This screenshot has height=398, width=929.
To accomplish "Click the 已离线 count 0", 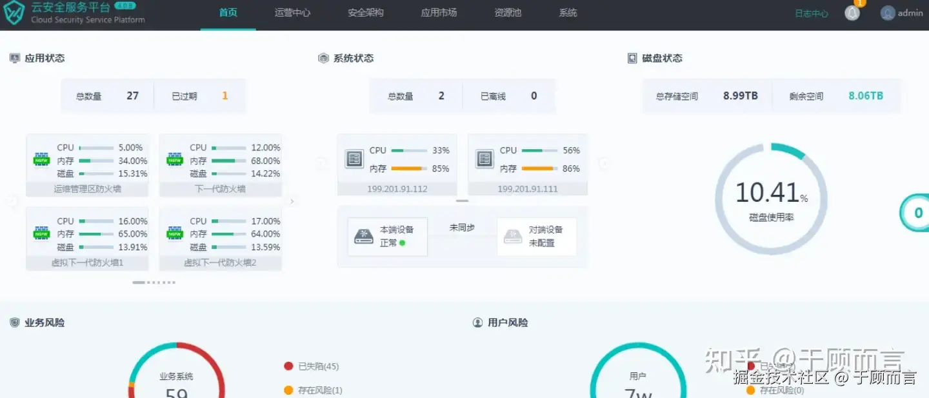I will point(534,95).
